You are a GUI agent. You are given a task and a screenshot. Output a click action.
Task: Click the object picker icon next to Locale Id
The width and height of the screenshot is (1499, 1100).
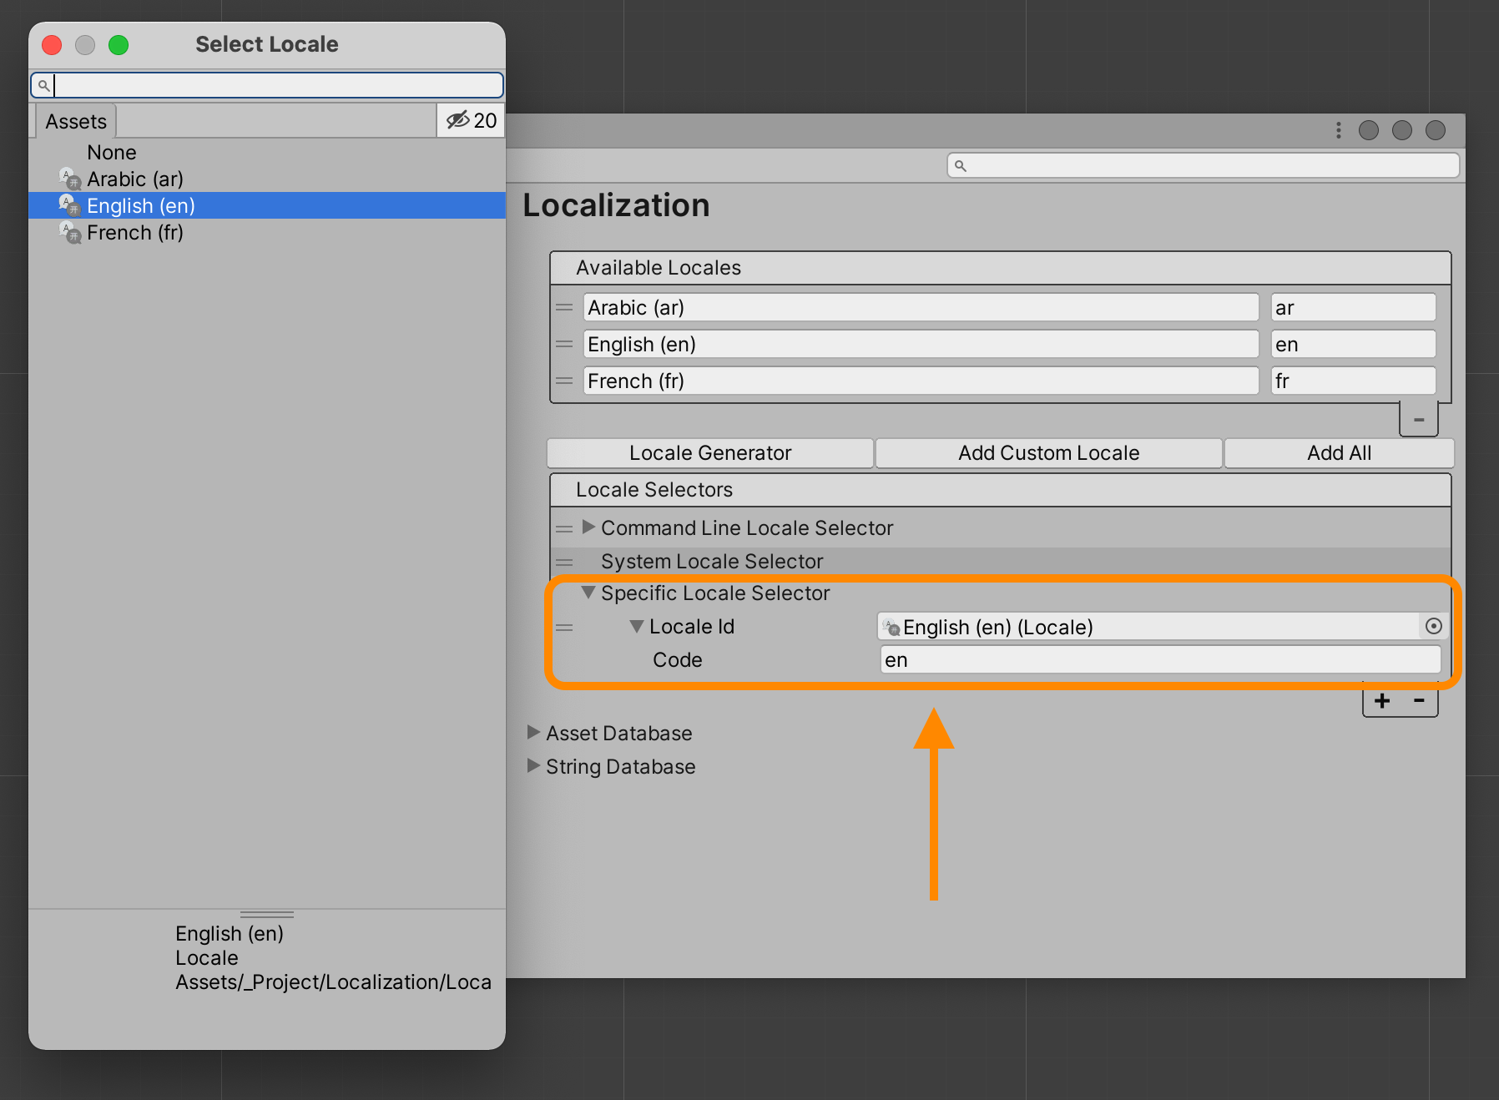pos(1433,626)
